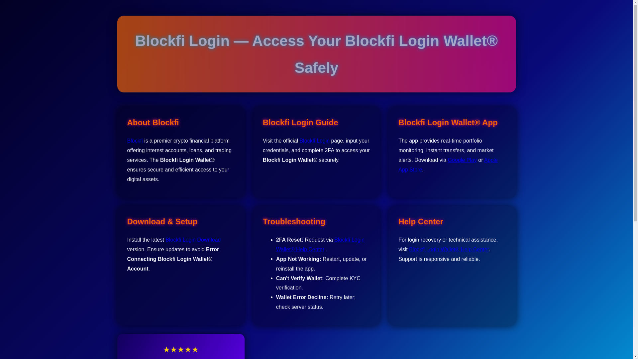Open Help Center link in Help Center card

point(449,249)
